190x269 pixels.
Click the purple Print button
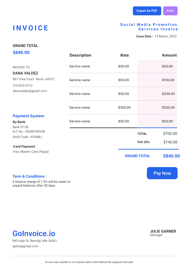pos(170,11)
